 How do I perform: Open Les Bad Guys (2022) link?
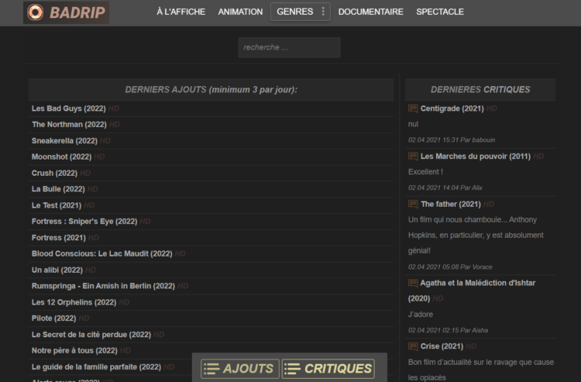[68, 108]
